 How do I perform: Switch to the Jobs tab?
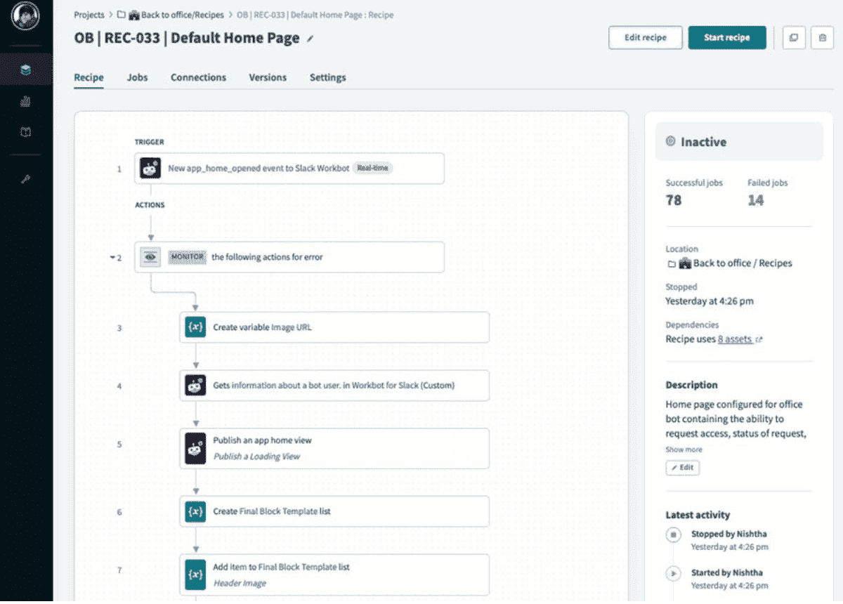click(137, 78)
